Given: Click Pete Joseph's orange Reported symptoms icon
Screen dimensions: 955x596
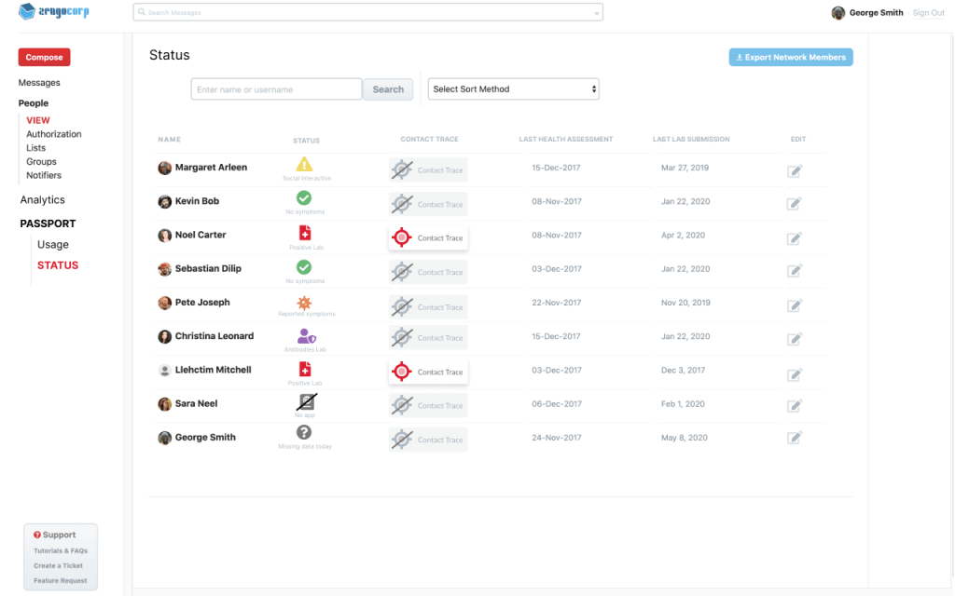Looking at the screenshot, I should point(304,303).
